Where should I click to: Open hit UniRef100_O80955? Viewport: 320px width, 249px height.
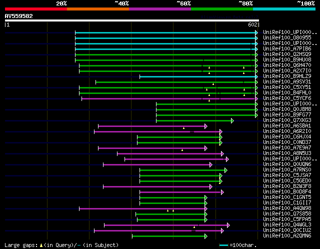pyautogui.click(x=287, y=38)
